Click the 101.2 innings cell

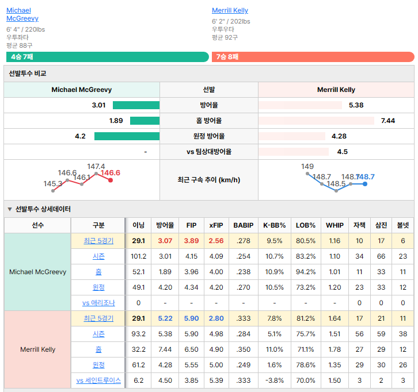(x=138, y=256)
